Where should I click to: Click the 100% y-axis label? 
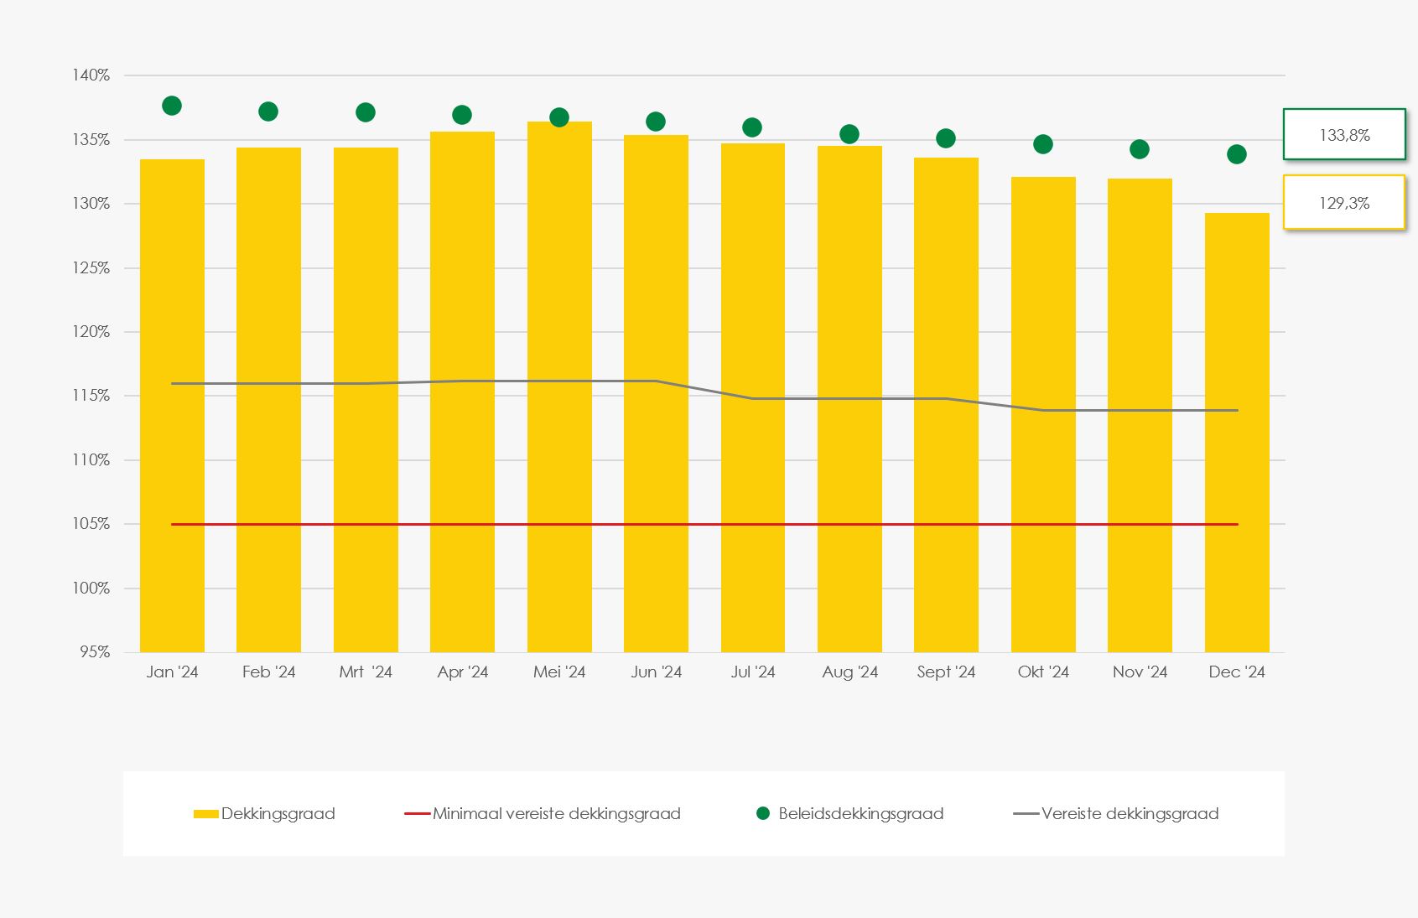(x=91, y=589)
